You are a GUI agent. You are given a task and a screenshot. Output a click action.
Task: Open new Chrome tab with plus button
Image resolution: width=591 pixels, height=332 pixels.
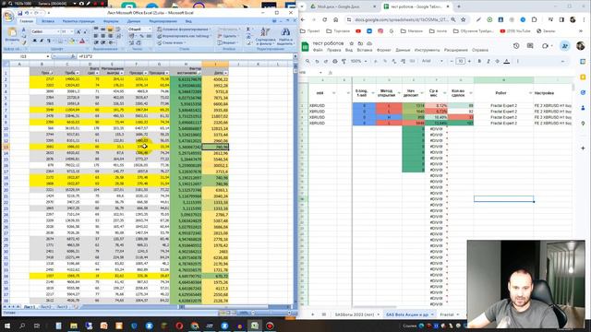(459, 6)
